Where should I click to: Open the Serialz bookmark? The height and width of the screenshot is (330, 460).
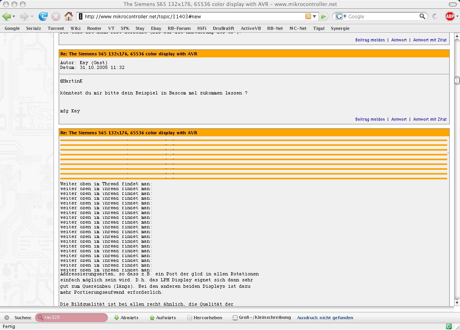tap(34, 28)
